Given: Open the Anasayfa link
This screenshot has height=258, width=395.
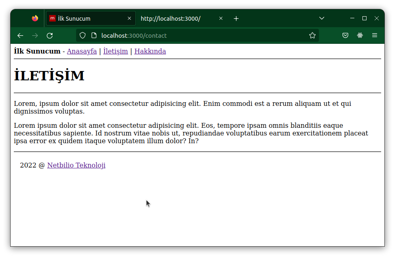Looking at the screenshot, I should [x=82, y=51].
